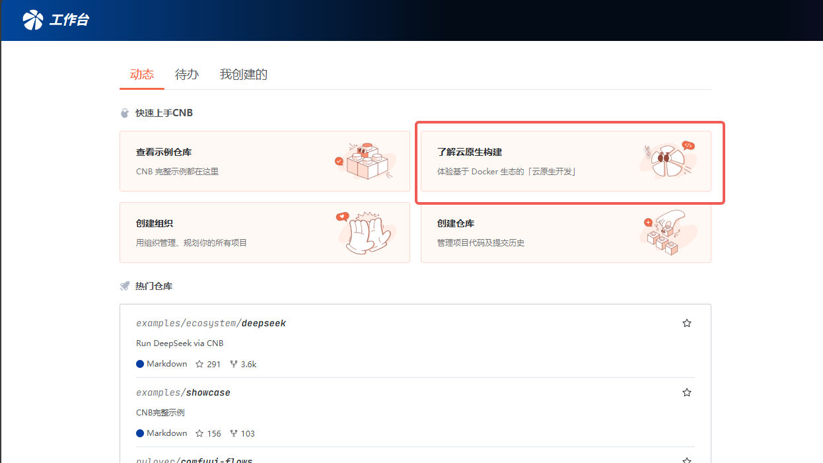Switch to the 动态 tab
The width and height of the screenshot is (823, 463).
click(141, 74)
